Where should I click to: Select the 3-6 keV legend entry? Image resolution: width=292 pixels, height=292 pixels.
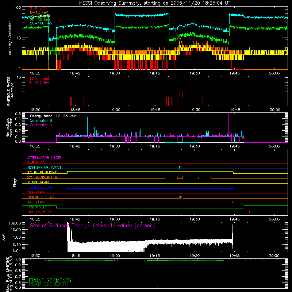click(38, 9)
